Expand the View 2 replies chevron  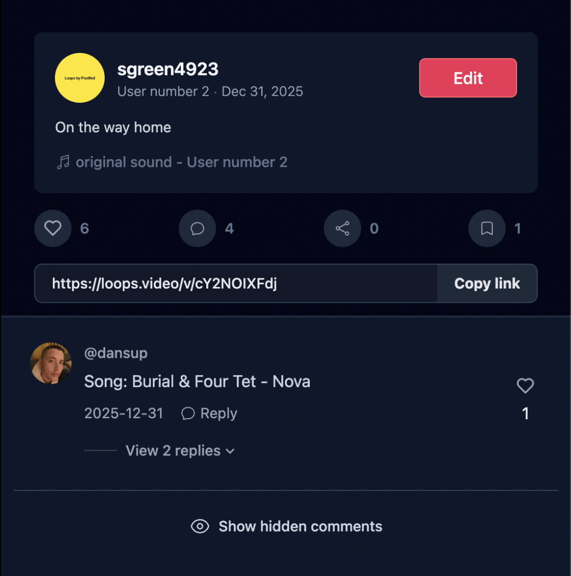coord(230,451)
